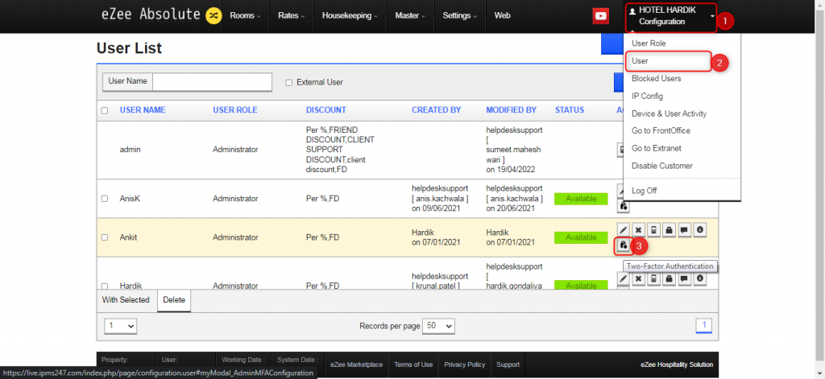825x379 pixels.
Task: Click the mobile device icon for Ankit
Action: [x=653, y=229]
